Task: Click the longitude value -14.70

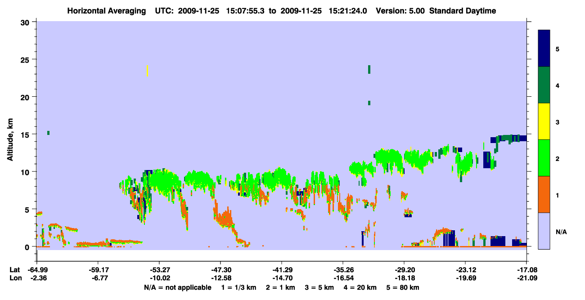Action: pos(281,278)
